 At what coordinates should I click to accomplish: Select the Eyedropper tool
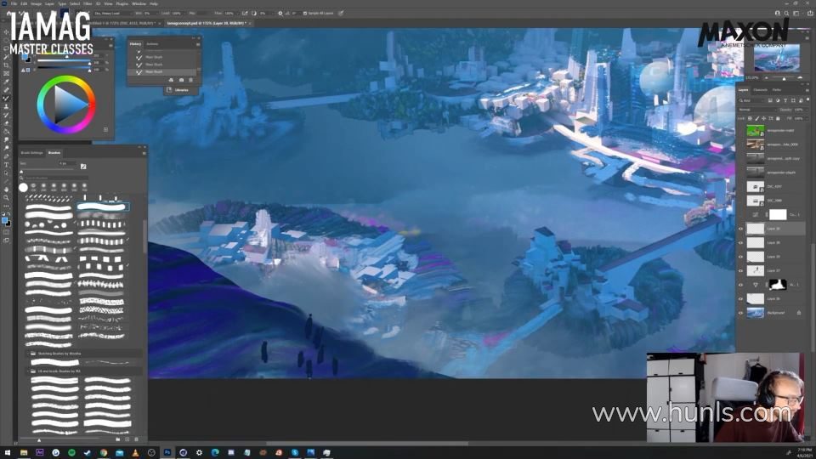[x=6, y=82]
